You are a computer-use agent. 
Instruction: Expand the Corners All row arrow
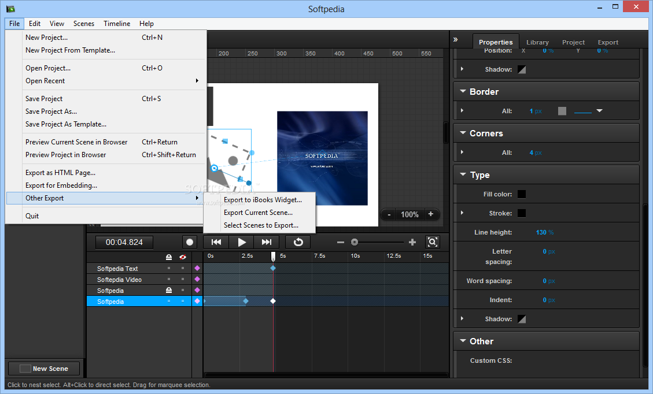[462, 153]
